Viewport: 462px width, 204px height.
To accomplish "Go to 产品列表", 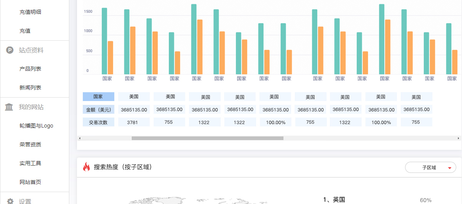I will [30, 69].
